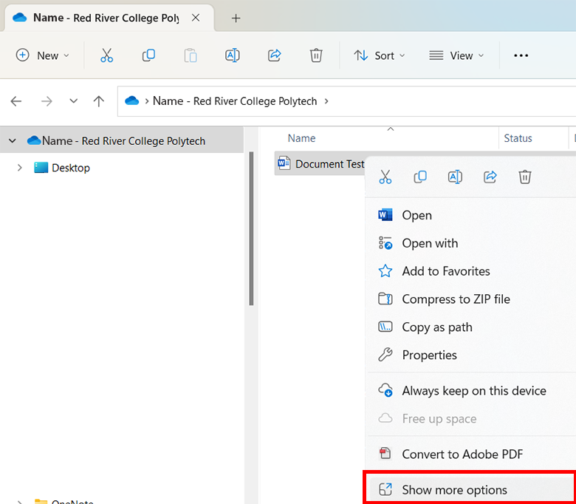Open the Sort dropdown

tap(380, 55)
